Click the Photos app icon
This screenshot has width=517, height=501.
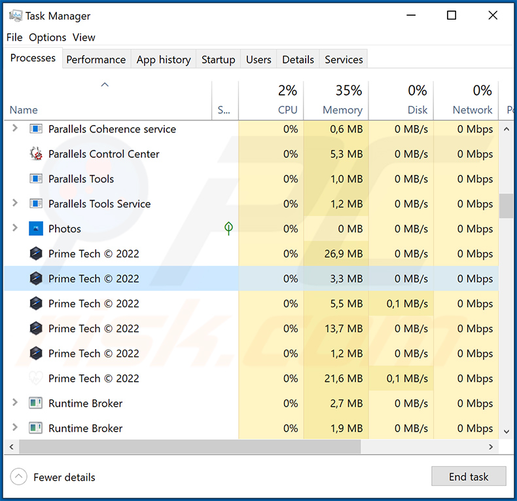click(36, 229)
